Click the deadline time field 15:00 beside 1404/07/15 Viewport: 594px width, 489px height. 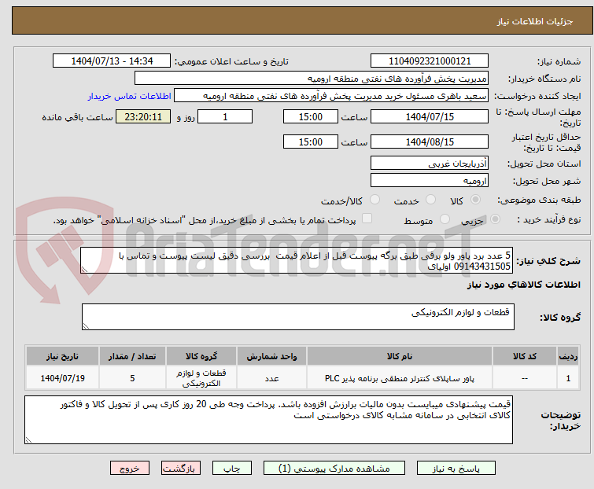click(310, 116)
